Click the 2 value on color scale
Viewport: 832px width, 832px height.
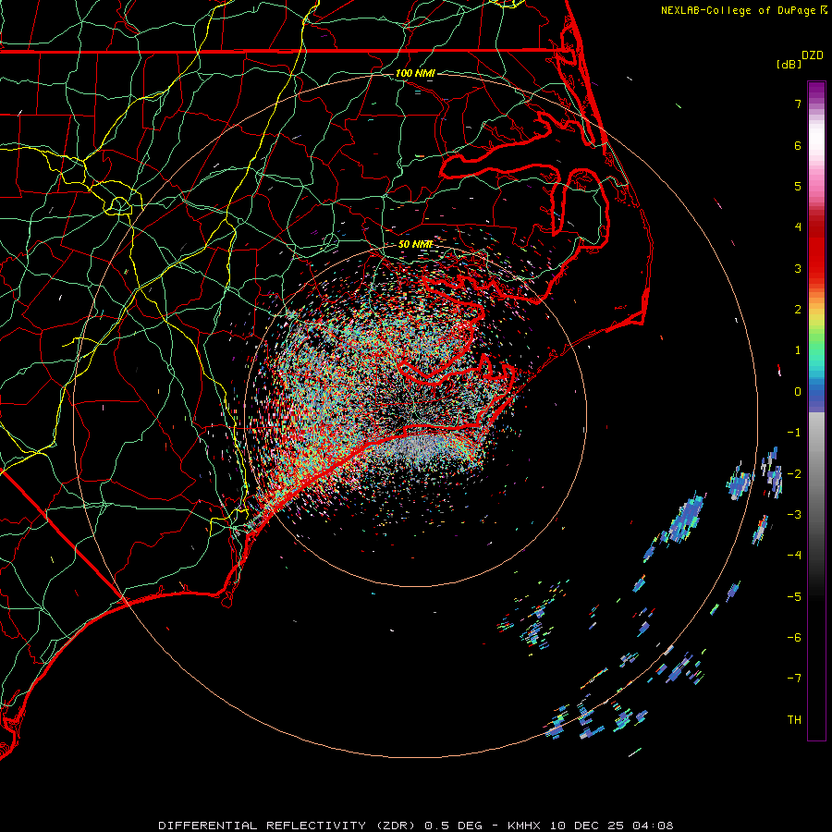point(798,310)
